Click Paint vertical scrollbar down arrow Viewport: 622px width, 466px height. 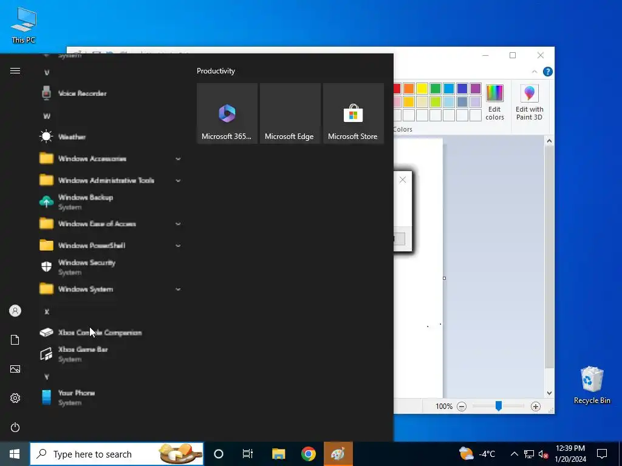click(549, 393)
